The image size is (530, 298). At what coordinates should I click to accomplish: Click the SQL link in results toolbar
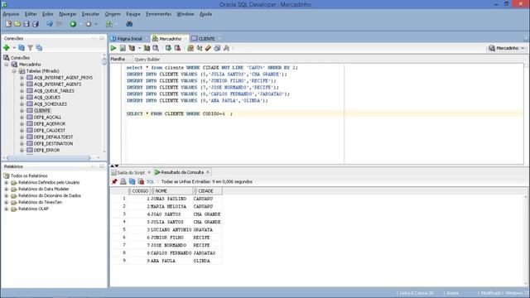(x=150, y=182)
